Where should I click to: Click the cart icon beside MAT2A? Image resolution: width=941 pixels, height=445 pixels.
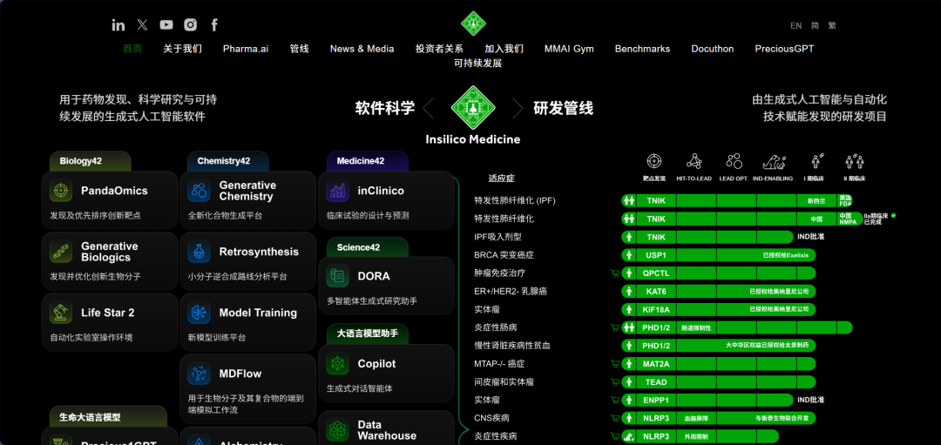point(614,363)
